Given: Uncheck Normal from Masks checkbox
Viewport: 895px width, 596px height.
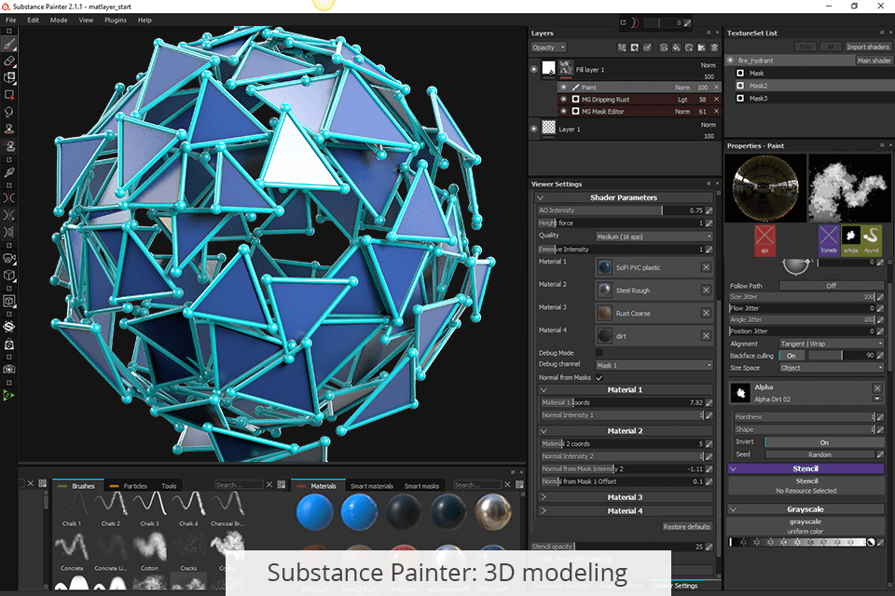Looking at the screenshot, I should coord(599,378).
